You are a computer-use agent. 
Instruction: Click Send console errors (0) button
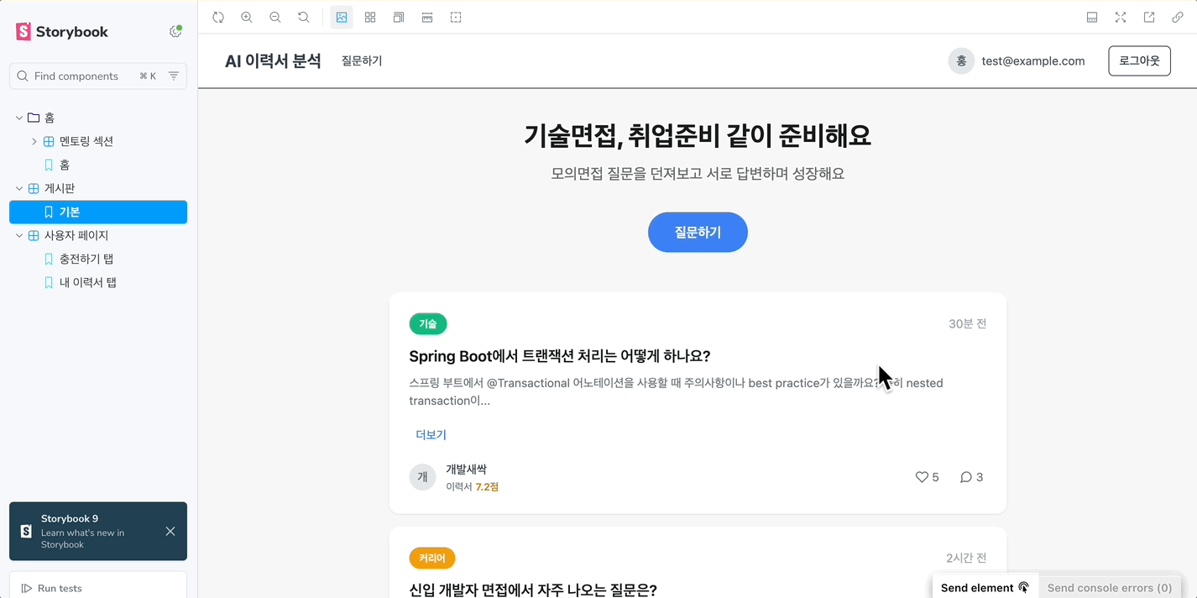click(1110, 588)
